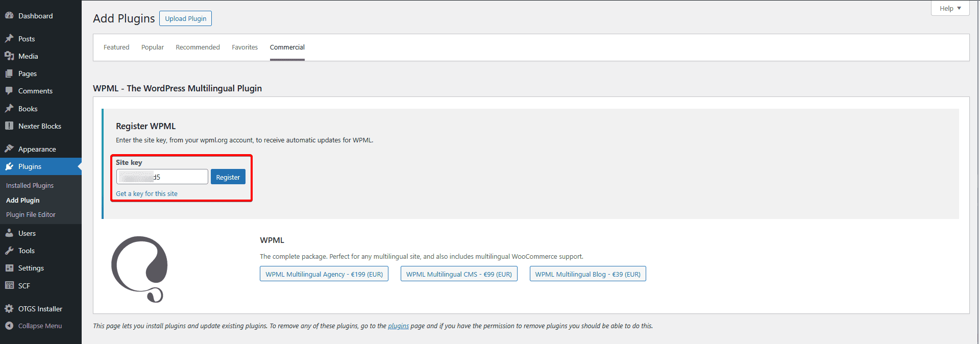Open Plugin File Editor submenu
The image size is (980, 344).
point(31,214)
